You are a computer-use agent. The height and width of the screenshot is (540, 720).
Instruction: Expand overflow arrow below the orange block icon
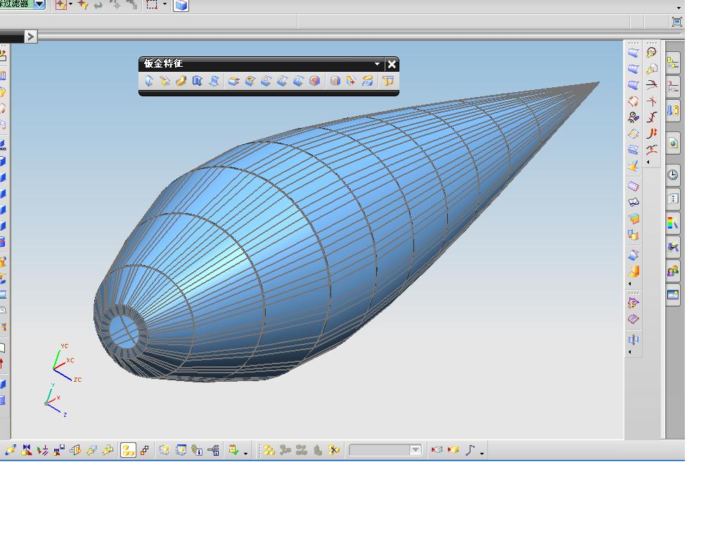point(629,284)
